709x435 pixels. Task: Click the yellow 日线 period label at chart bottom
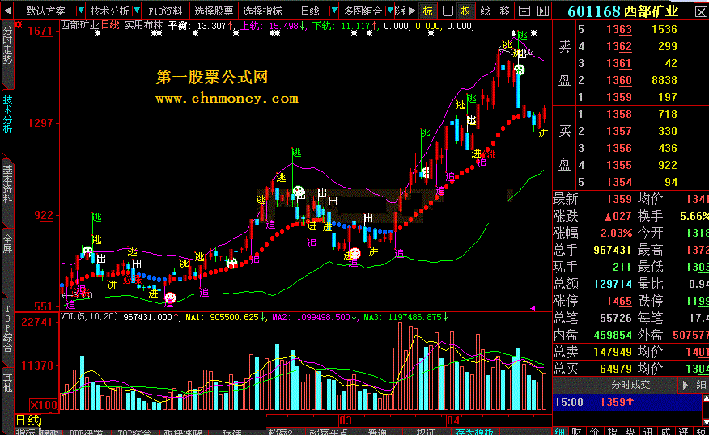(x=28, y=420)
